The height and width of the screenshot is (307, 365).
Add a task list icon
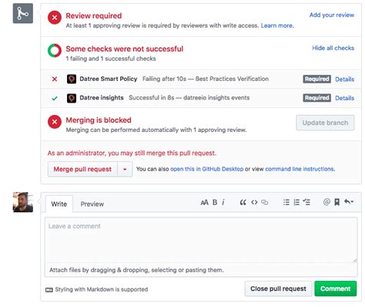click(306, 202)
